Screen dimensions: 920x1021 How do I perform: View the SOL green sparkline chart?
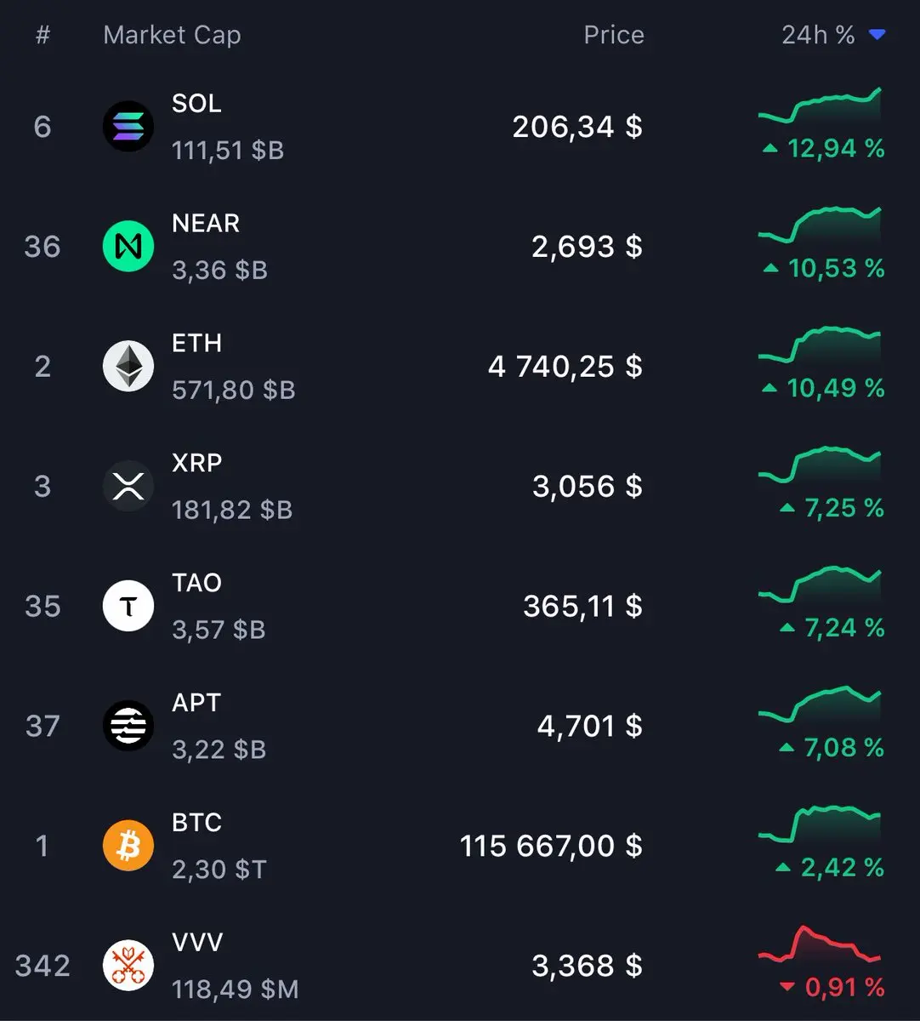pos(820,106)
